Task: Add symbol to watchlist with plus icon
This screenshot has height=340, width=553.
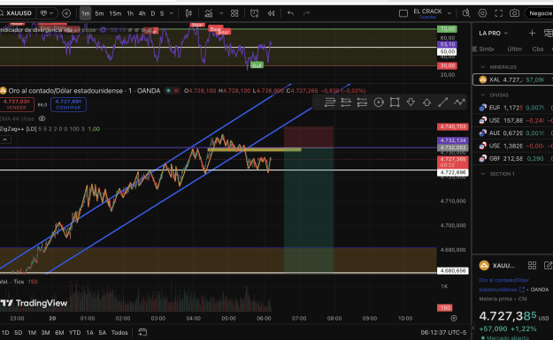Action: [532, 33]
